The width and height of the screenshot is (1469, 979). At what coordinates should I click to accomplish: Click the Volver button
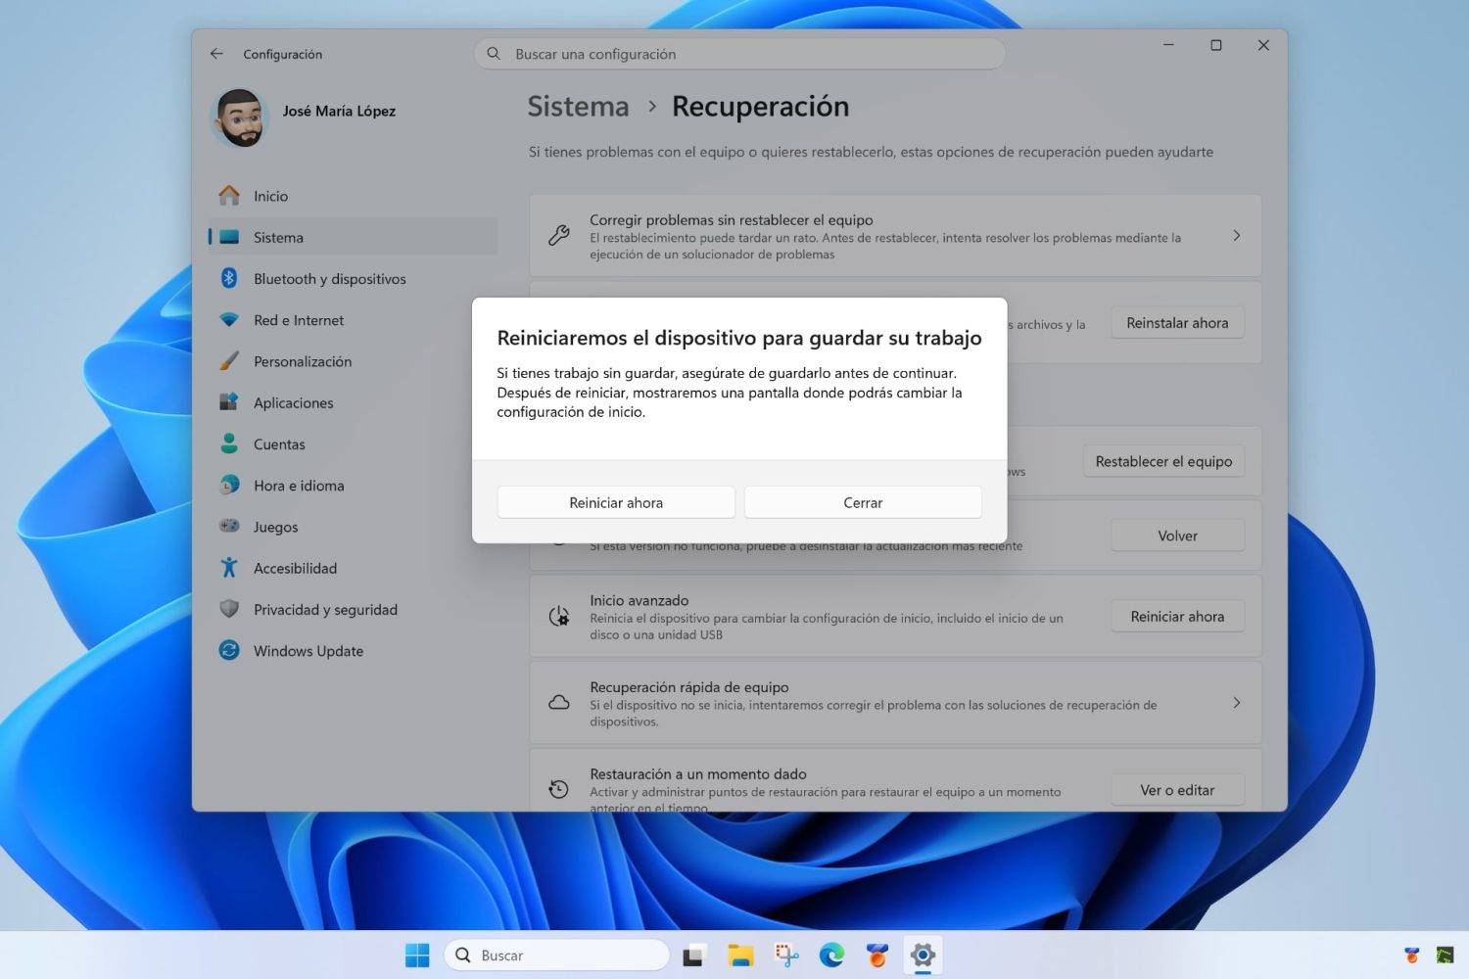pyautogui.click(x=1177, y=536)
